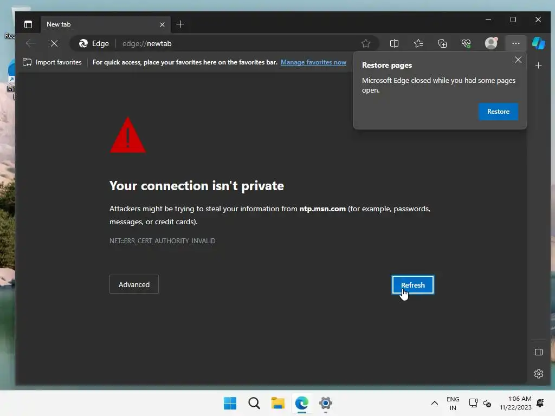
Task: Click Import favorites
Action: tap(53, 62)
